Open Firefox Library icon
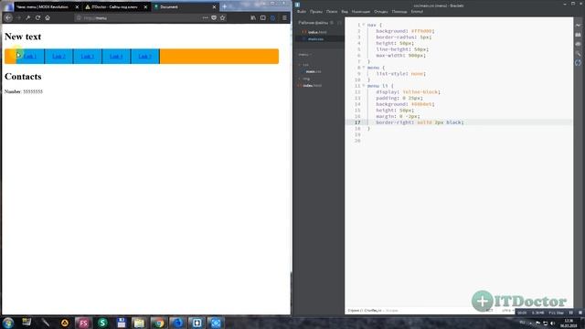This screenshot has height=329, width=585. pyautogui.click(x=253, y=17)
